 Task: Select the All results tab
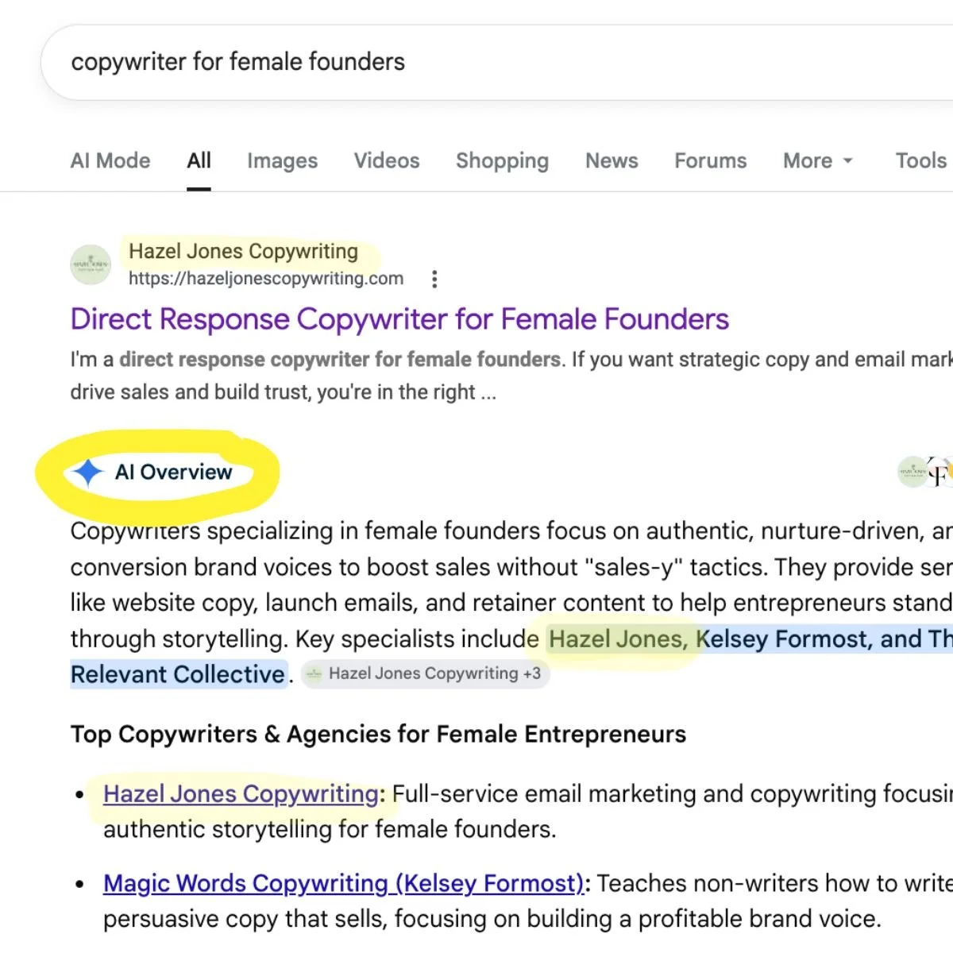point(199,160)
